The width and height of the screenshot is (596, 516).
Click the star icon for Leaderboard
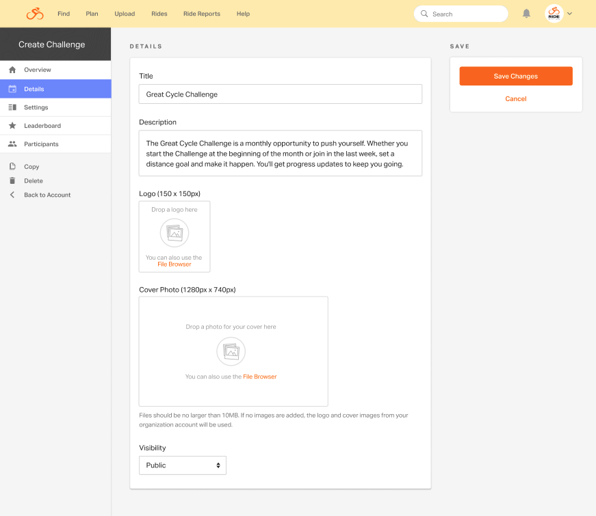click(x=12, y=125)
